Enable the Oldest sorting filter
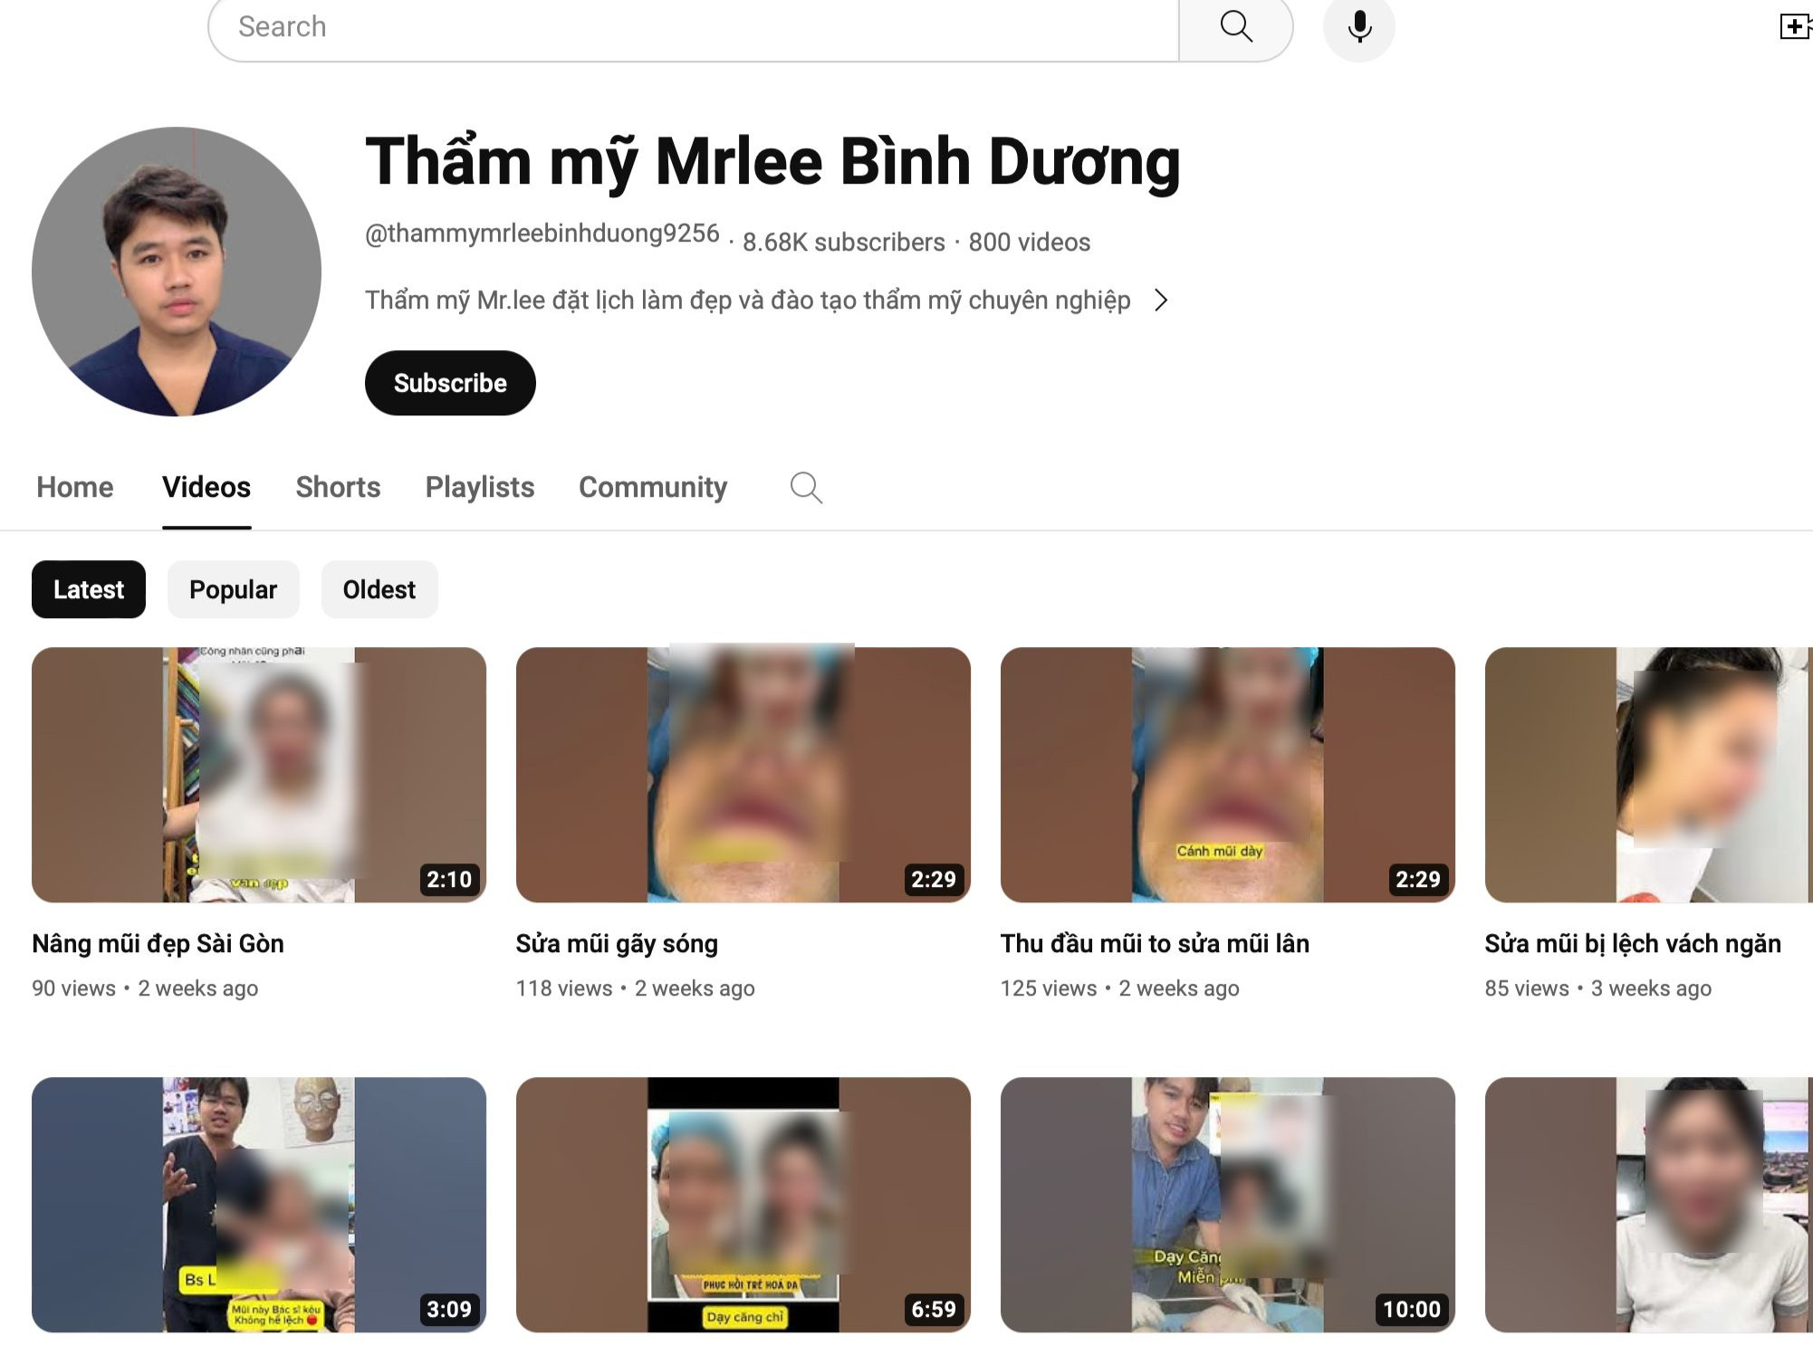 [379, 589]
